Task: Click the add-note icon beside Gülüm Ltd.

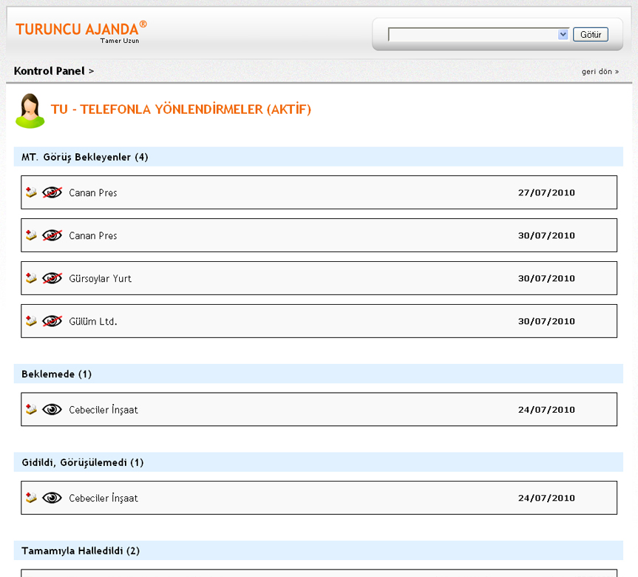Action: pos(31,321)
